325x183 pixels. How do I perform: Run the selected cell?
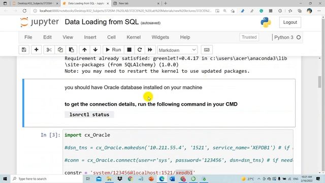113,50
